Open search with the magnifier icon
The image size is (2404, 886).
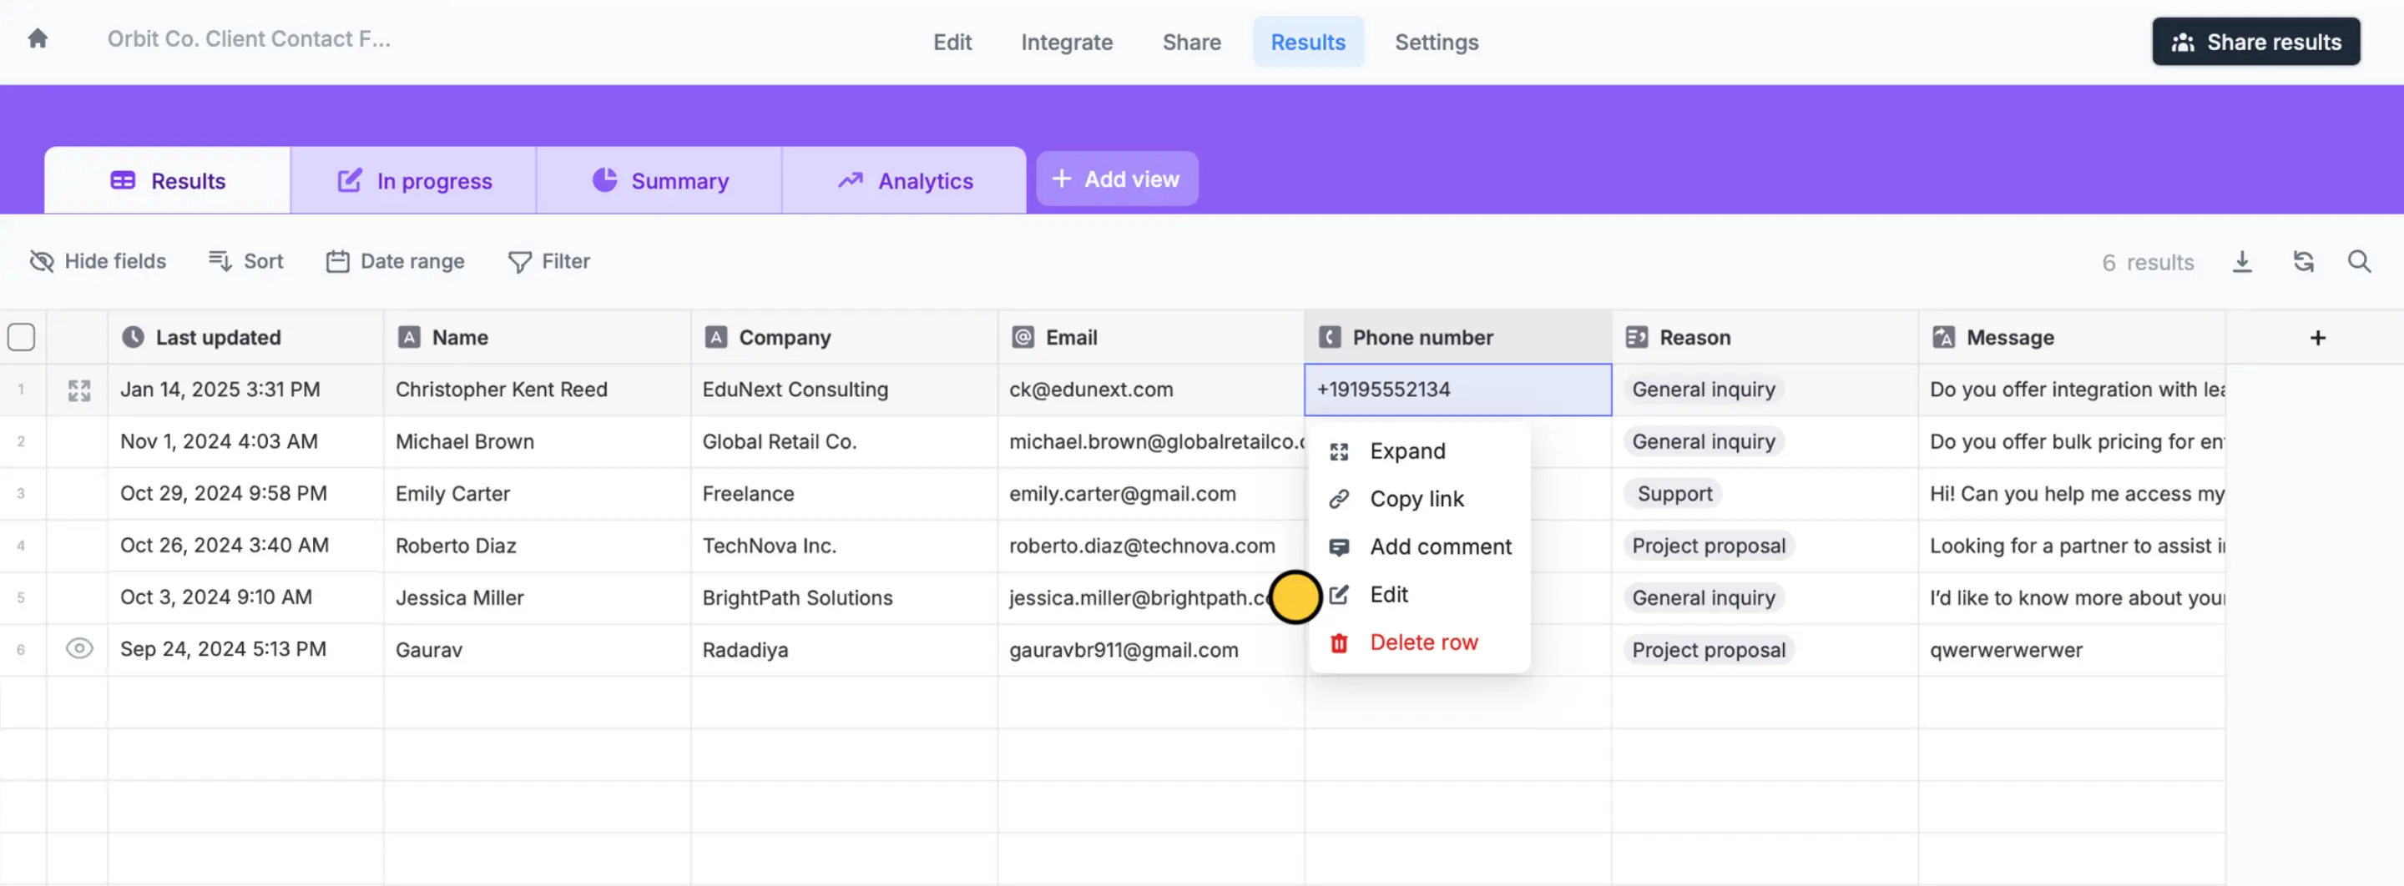(x=2359, y=262)
